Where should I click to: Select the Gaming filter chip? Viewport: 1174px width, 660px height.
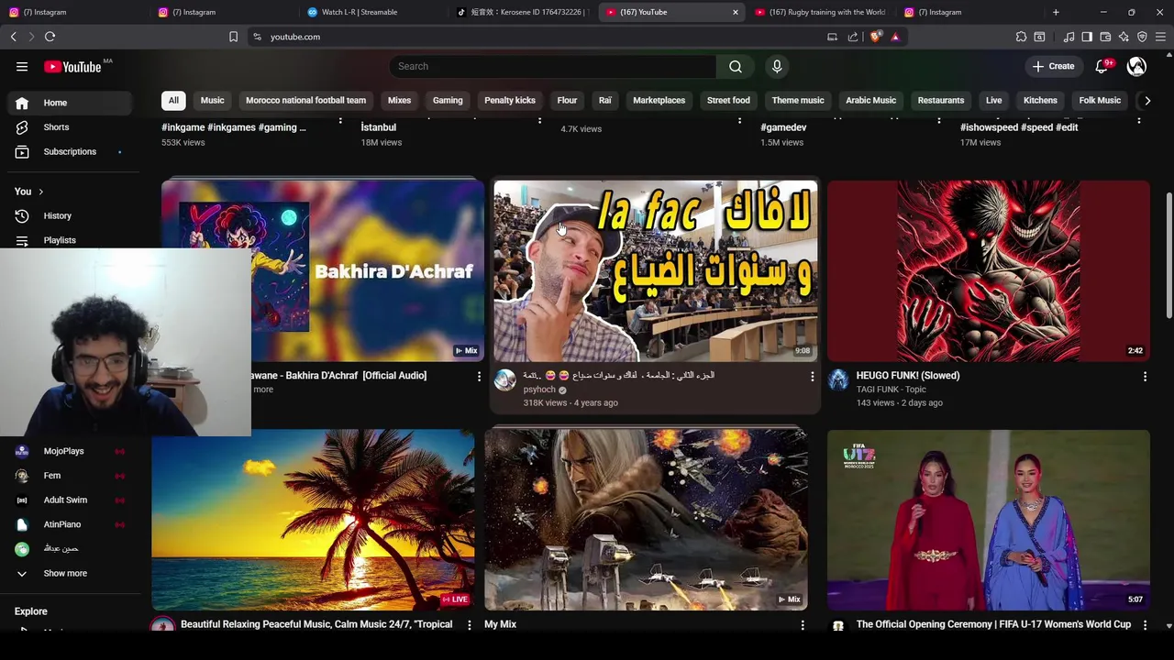point(448,100)
